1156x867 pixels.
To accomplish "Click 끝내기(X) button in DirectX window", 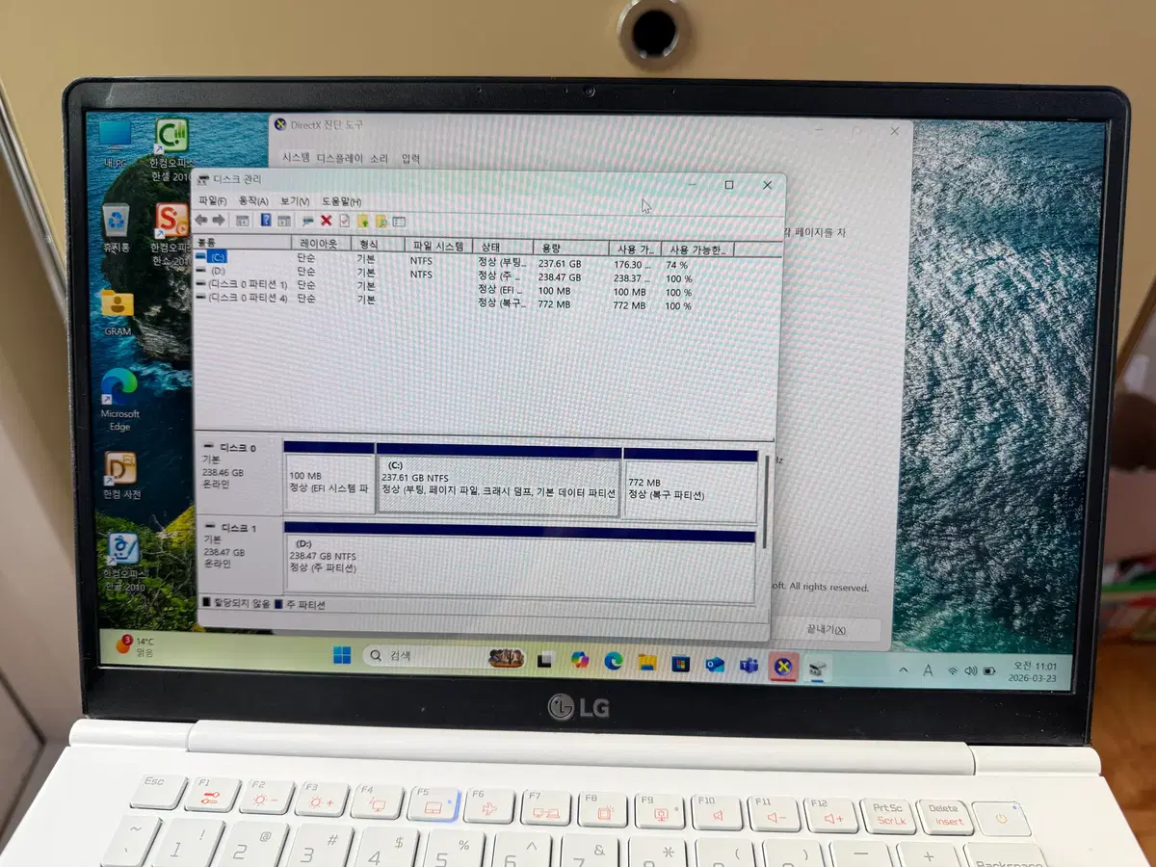I will click(828, 629).
